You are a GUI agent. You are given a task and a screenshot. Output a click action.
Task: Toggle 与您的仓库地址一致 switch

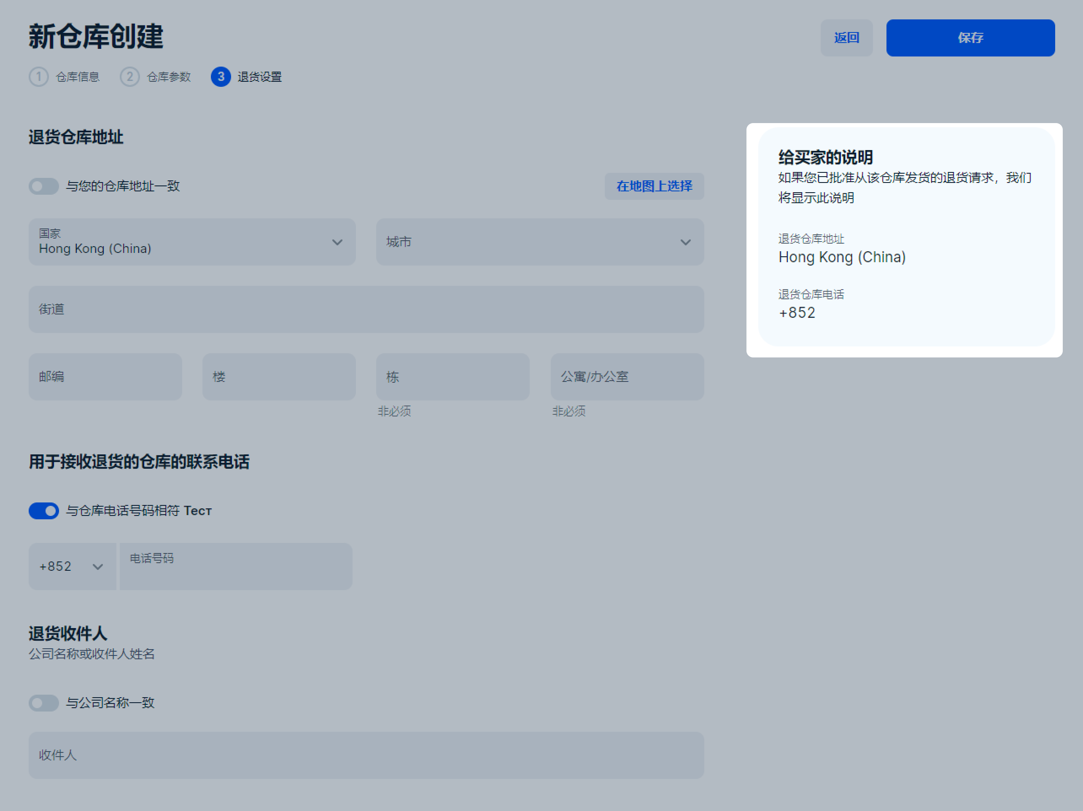[x=43, y=186]
